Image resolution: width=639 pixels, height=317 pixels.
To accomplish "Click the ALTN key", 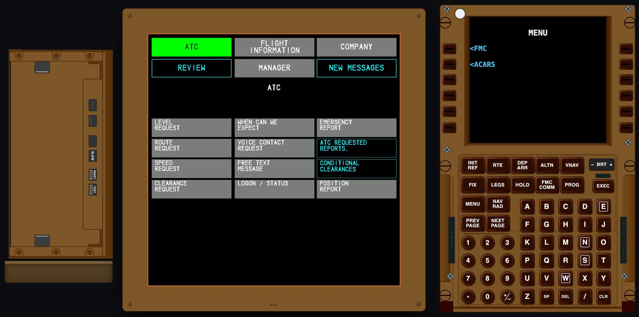I will (x=547, y=165).
